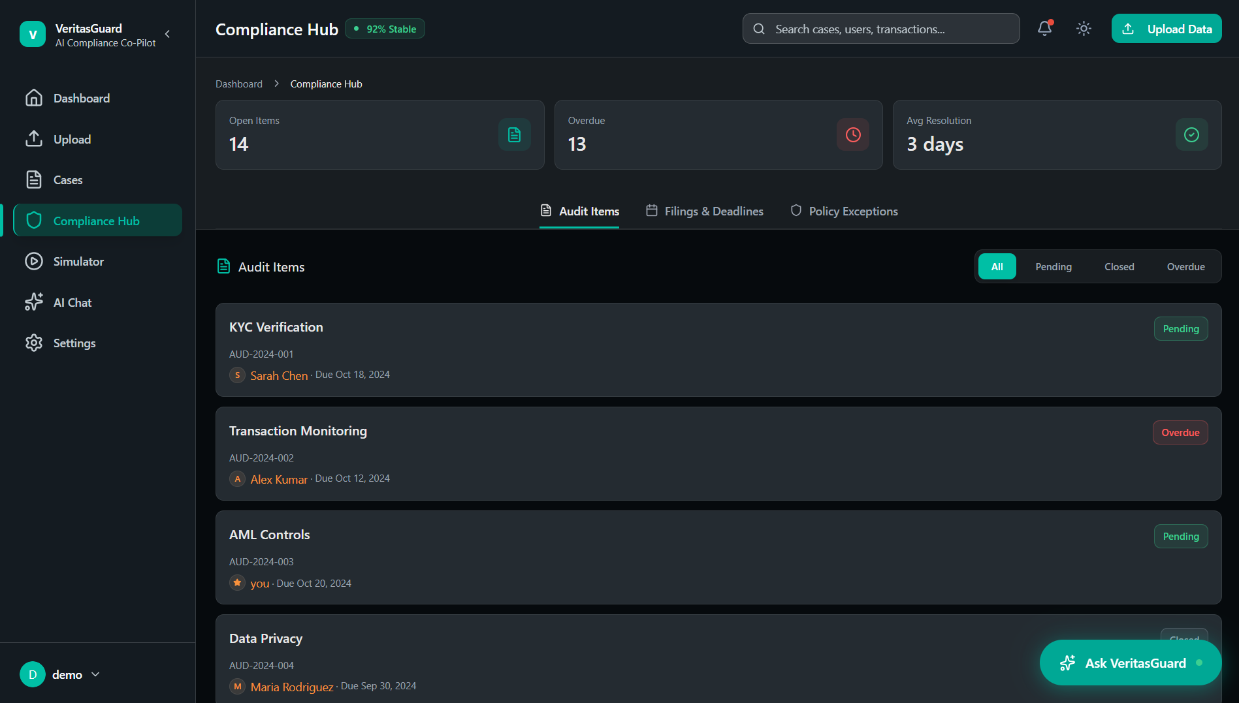
Task: Click Maria Rodriguez's M avatar
Action: coord(237,687)
